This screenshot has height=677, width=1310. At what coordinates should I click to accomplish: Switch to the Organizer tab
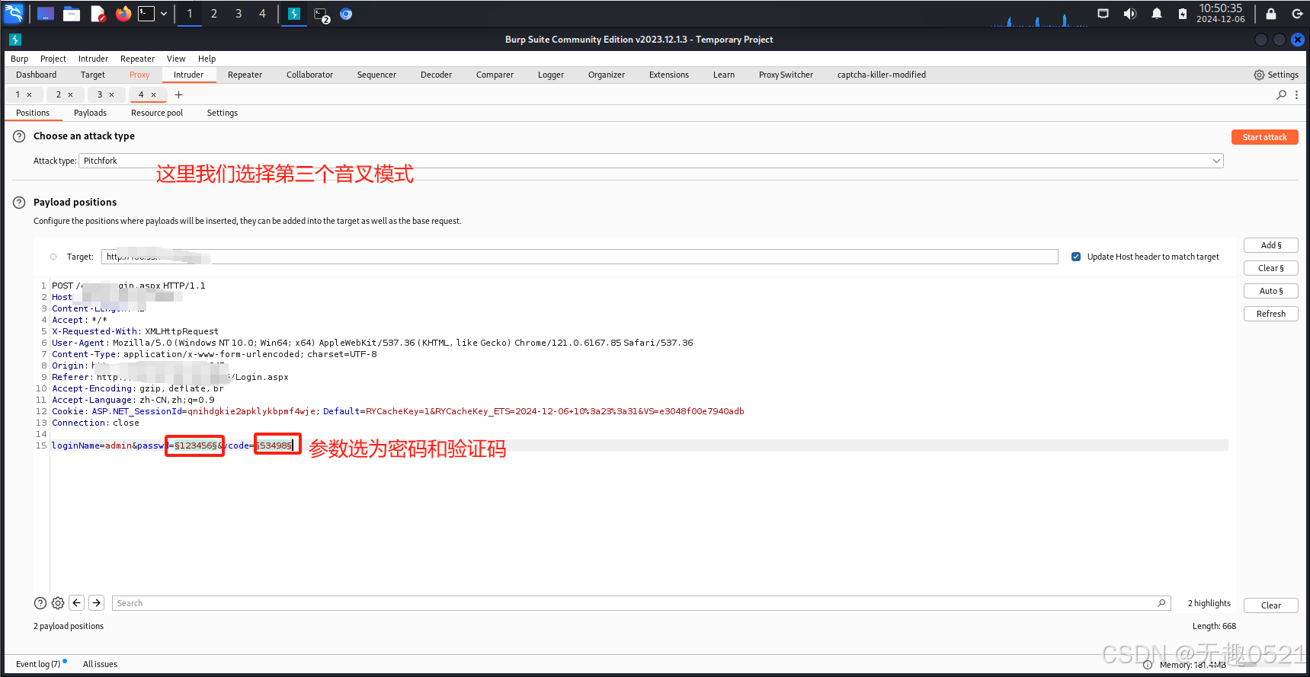click(x=607, y=75)
